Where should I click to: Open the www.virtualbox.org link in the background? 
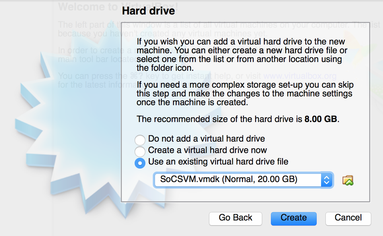300,76
